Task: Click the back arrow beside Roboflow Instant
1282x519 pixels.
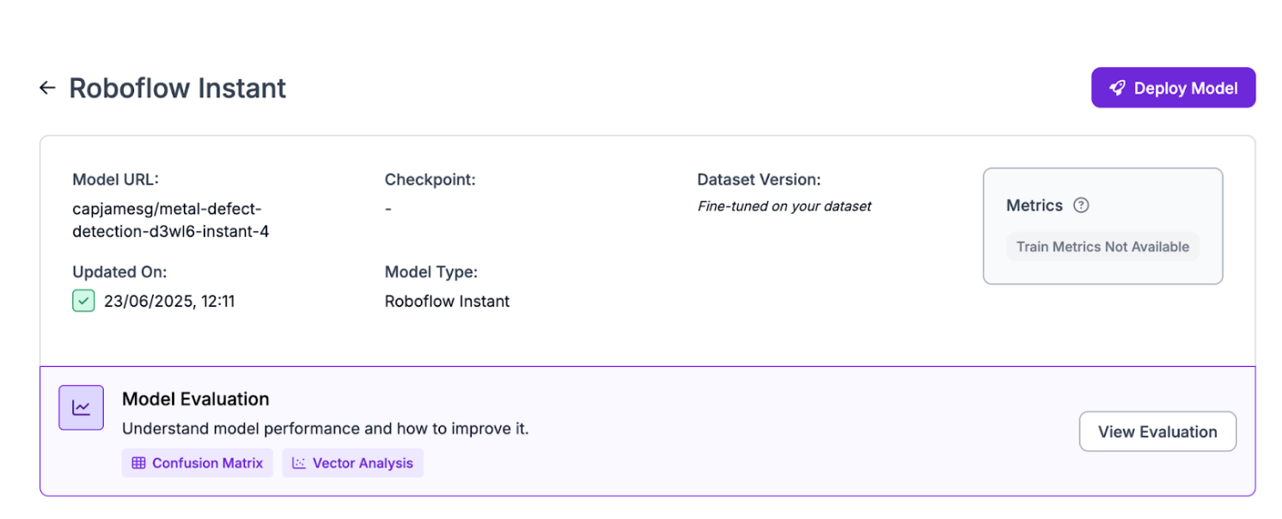Action: (47, 88)
